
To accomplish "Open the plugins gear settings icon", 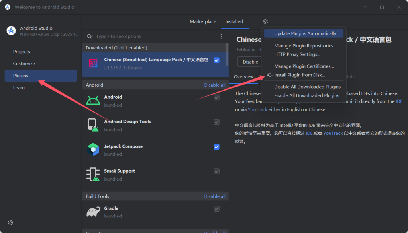I will (265, 21).
